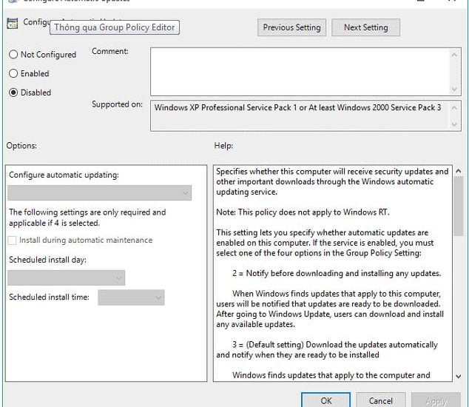Toggle Install during automatic maintenance checkbox
Viewport: 469px width, 407px height.
(x=13, y=240)
